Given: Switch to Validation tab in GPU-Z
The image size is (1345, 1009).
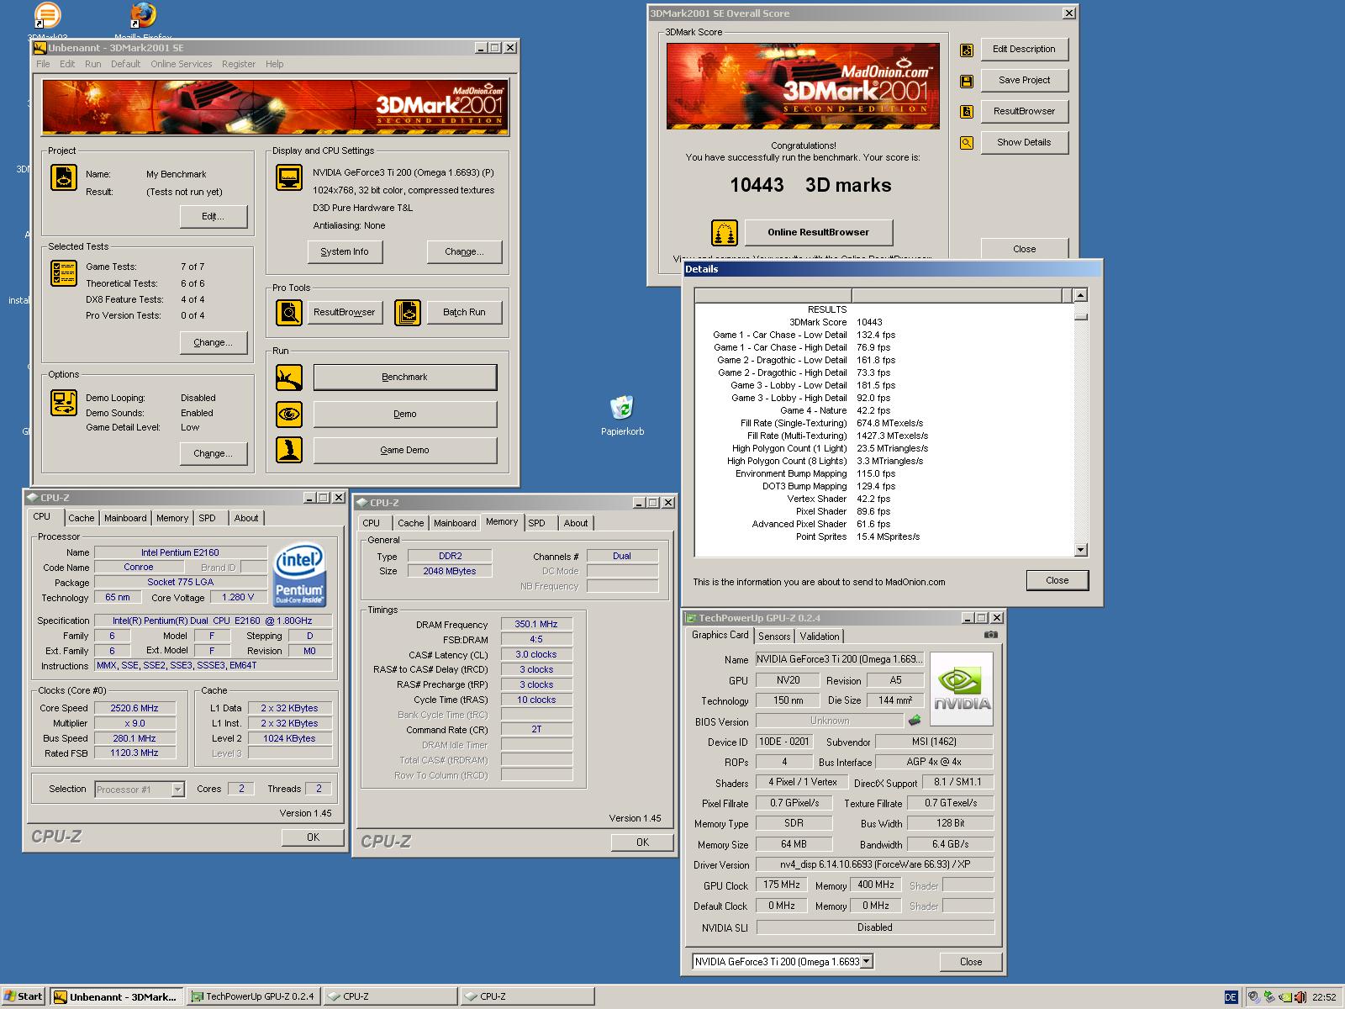Looking at the screenshot, I should [x=820, y=637].
